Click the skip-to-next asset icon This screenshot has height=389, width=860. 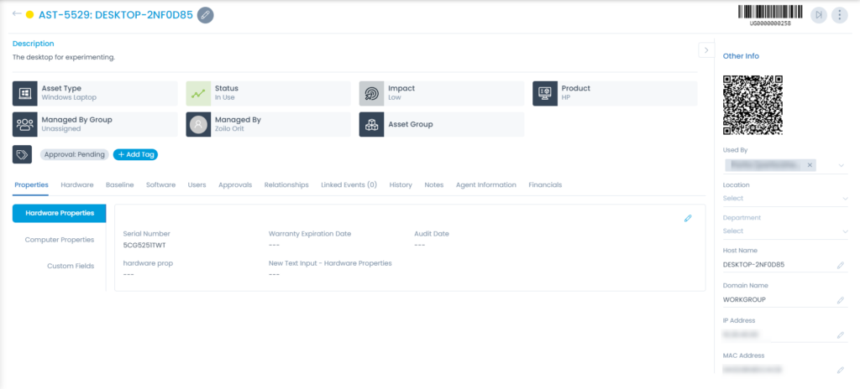coord(818,15)
